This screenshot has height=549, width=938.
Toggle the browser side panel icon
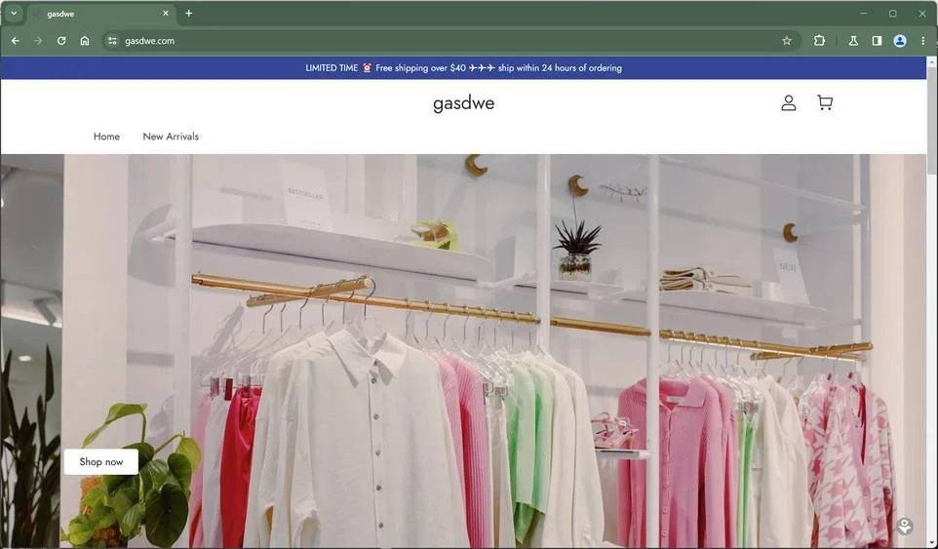(877, 41)
